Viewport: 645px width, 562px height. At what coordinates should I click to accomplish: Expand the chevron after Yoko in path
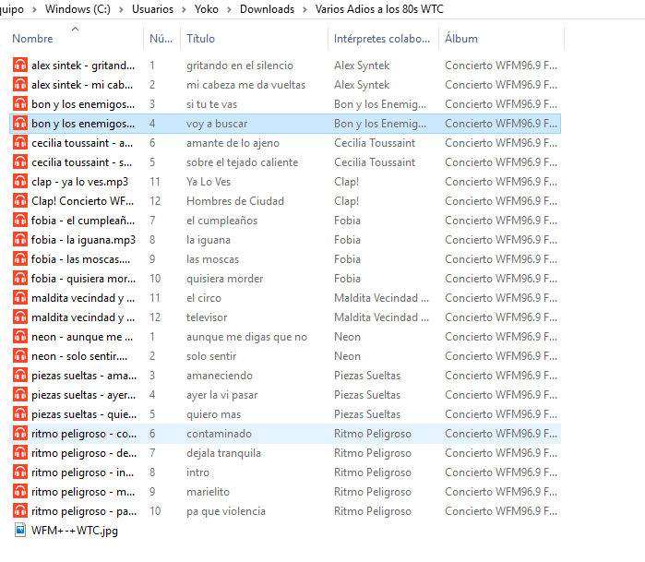pyautogui.click(x=229, y=9)
